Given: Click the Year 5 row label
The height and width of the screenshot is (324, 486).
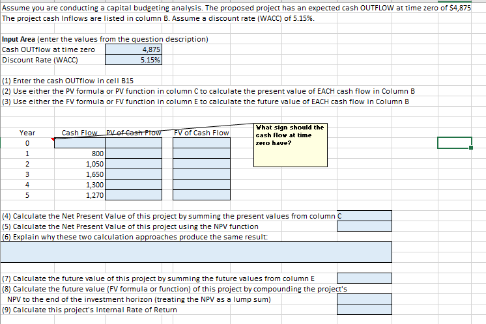Looking at the screenshot, I should [27, 195].
